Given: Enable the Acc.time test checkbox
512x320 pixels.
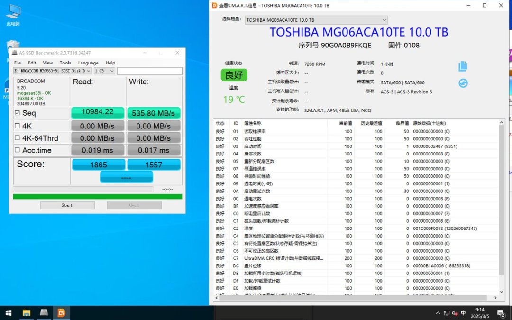Looking at the screenshot, I should coord(18,150).
